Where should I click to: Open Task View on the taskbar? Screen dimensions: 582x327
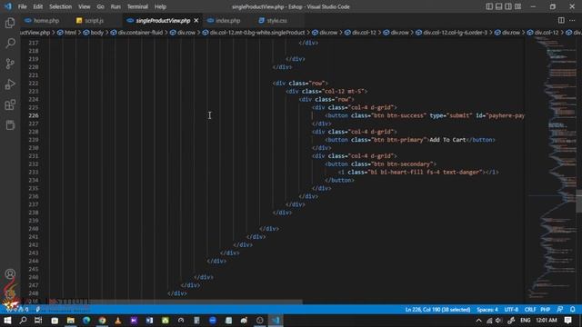[38, 320]
